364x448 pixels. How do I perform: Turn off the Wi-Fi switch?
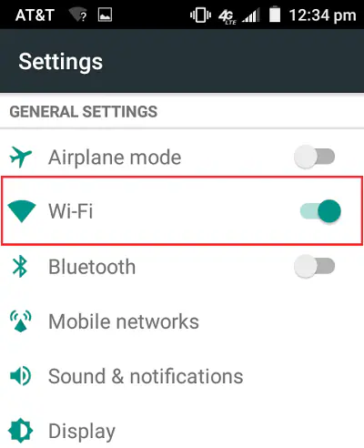[320, 211]
